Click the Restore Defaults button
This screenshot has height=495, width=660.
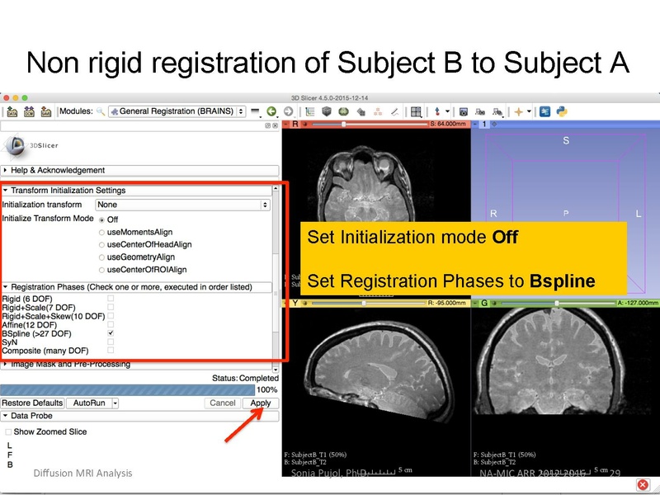pyautogui.click(x=31, y=405)
